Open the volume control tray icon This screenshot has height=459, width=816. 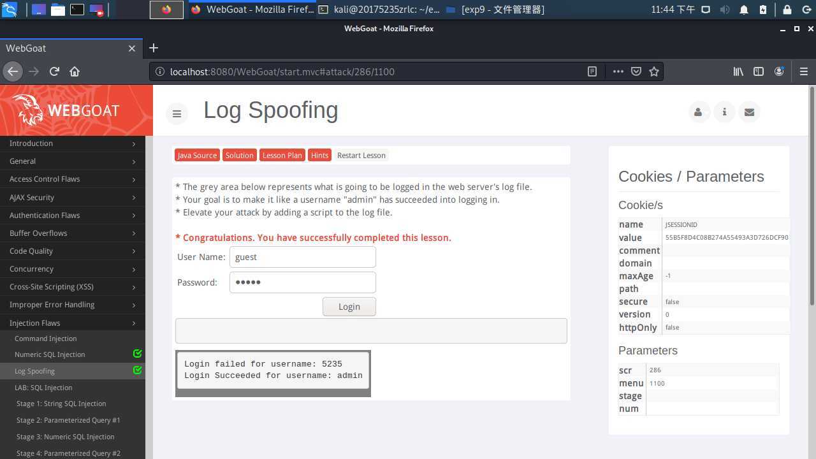click(x=725, y=10)
